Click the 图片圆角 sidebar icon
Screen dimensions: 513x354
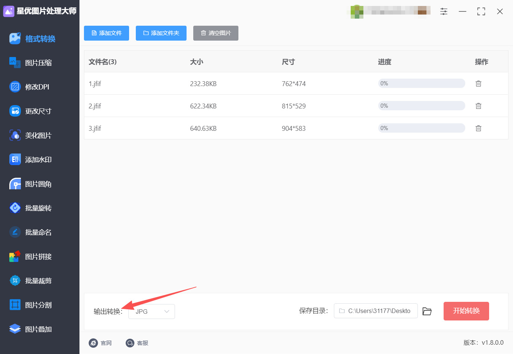click(15, 184)
